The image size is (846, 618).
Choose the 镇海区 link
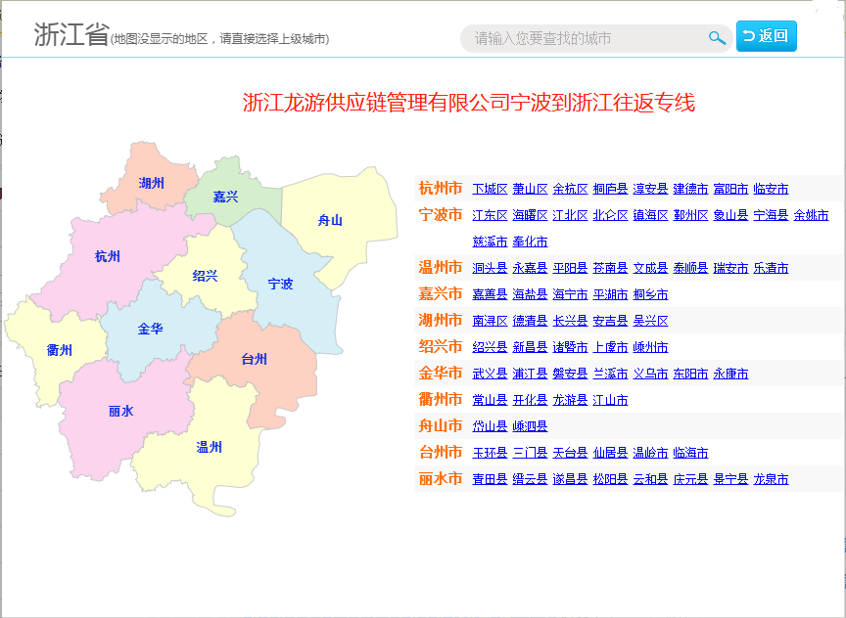650,215
